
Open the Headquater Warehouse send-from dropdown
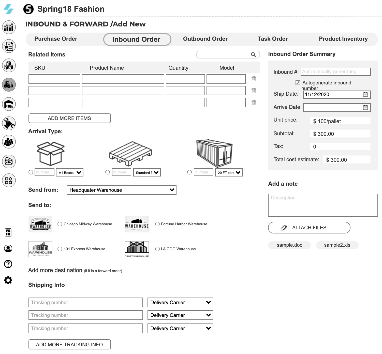(122, 190)
